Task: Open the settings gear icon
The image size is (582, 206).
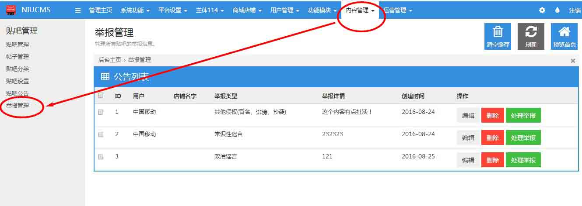Action: click(x=542, y=10)
